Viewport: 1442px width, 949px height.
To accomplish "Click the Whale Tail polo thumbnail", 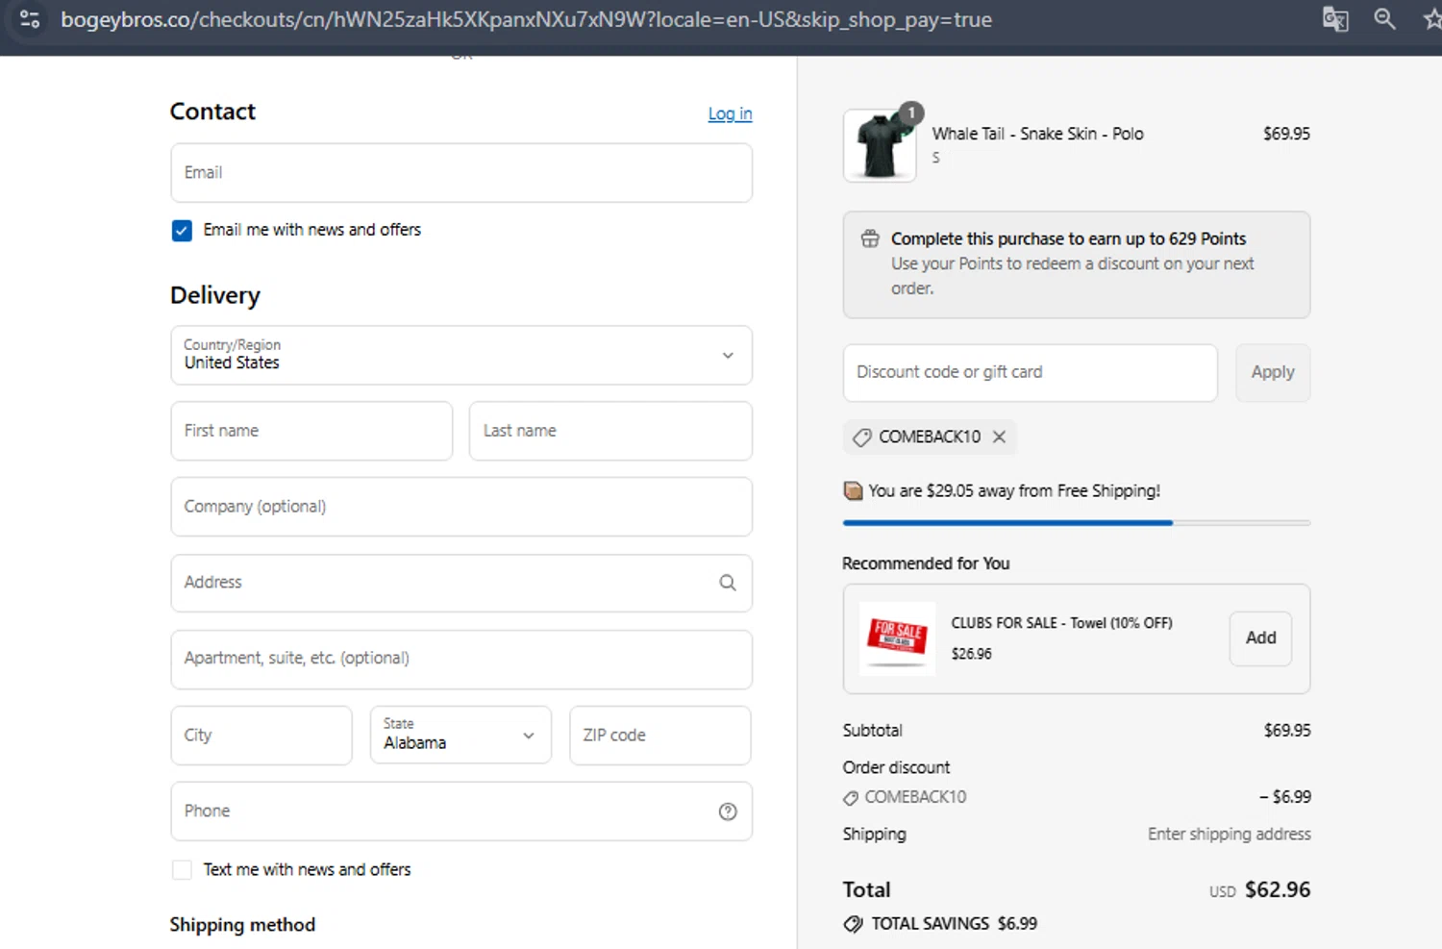I will 880,145.
